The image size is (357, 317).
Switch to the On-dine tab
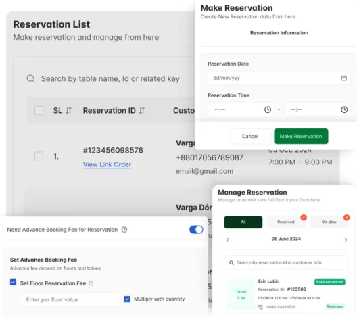329,222
